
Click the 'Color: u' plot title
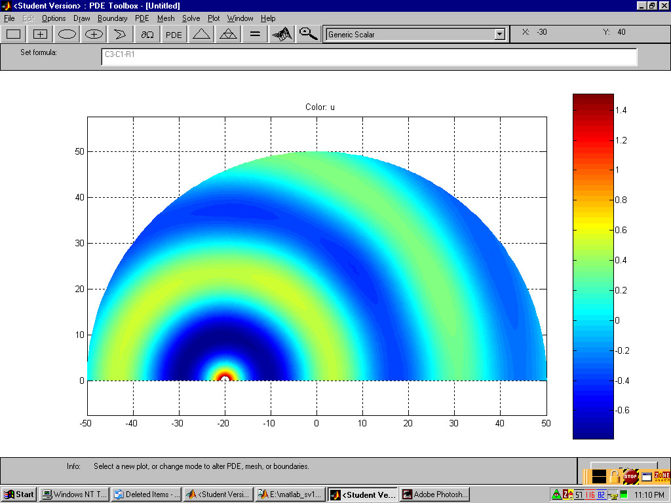tap(320, 107)
